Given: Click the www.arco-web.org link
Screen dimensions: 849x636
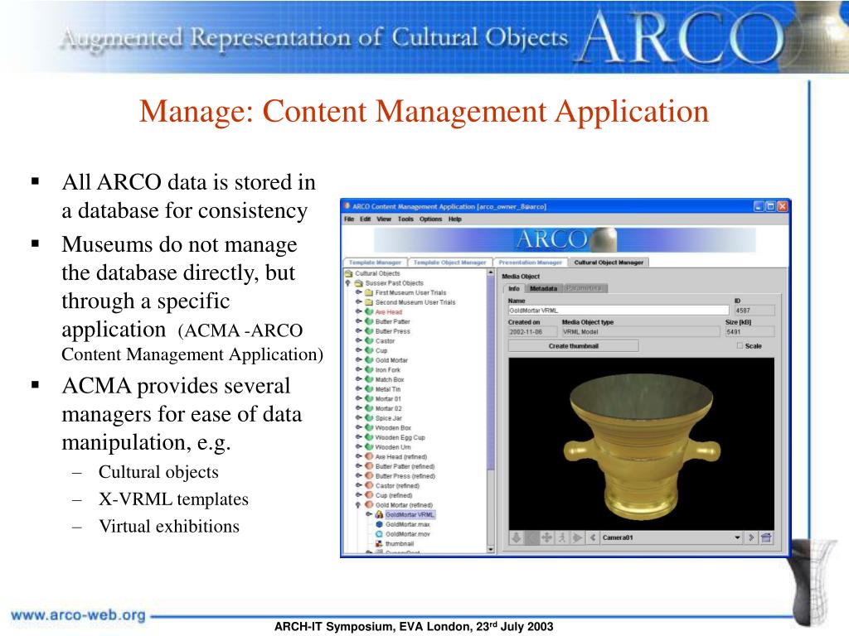Looking at the screenshot, I should point(78,615).
